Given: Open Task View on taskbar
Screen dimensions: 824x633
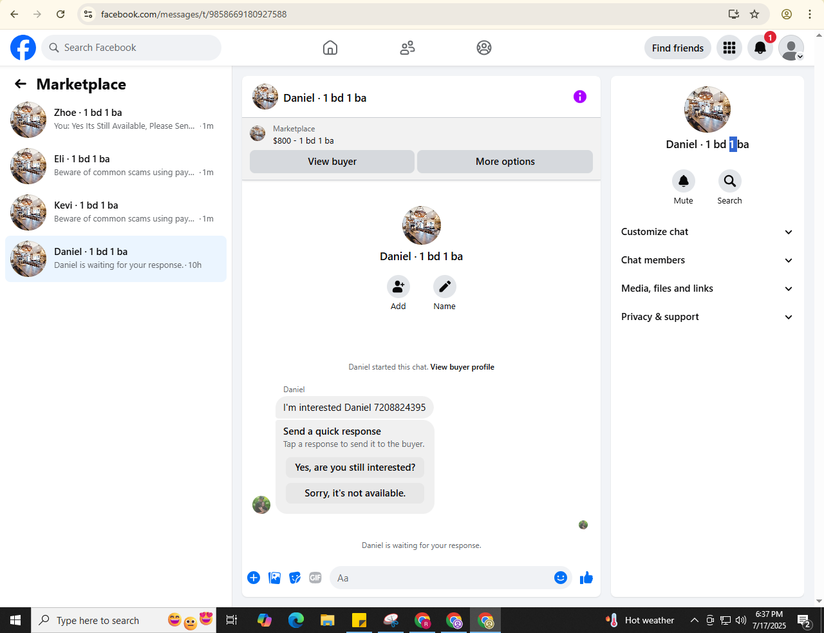Looking at the screenshot, I should coord(232,620).
